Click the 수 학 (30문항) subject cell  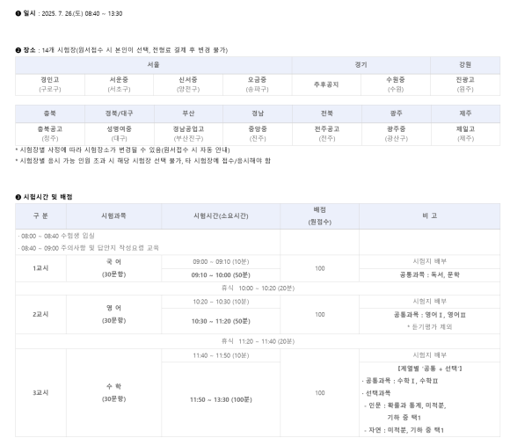[x=113, y=393]
